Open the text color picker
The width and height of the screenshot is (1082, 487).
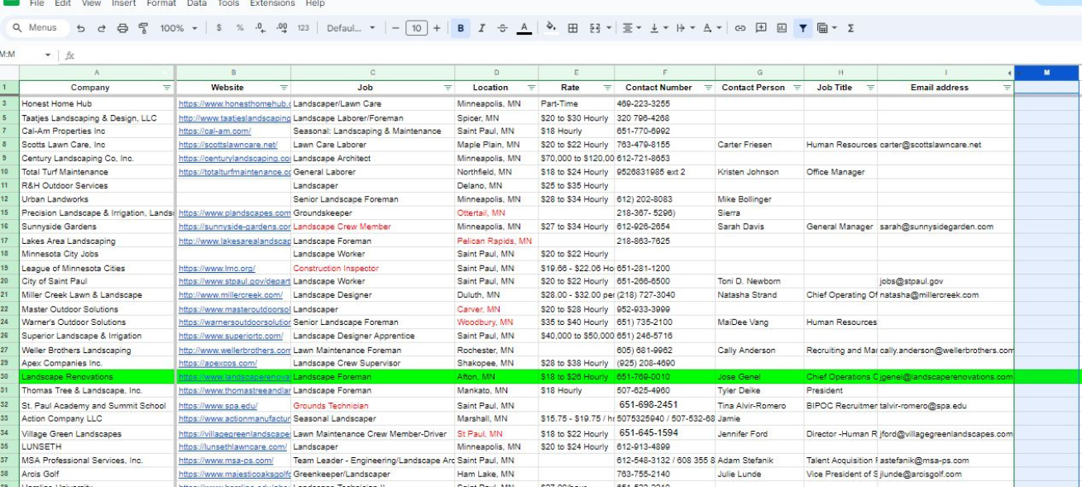click(x=524, y=28)
